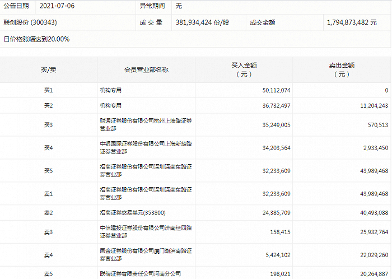Select buy amount 50,112,074
Viewport: 392px width, 279px height.
click(276, 90)
